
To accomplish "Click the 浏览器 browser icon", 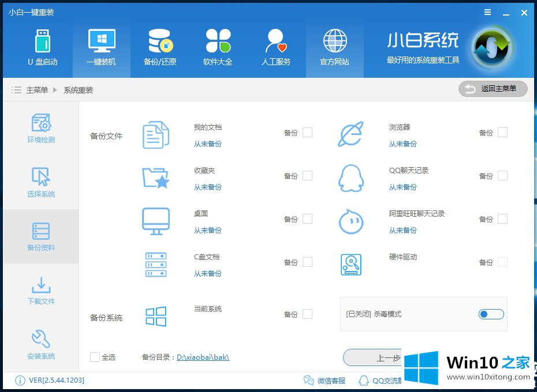I will (x=350, y=134).
